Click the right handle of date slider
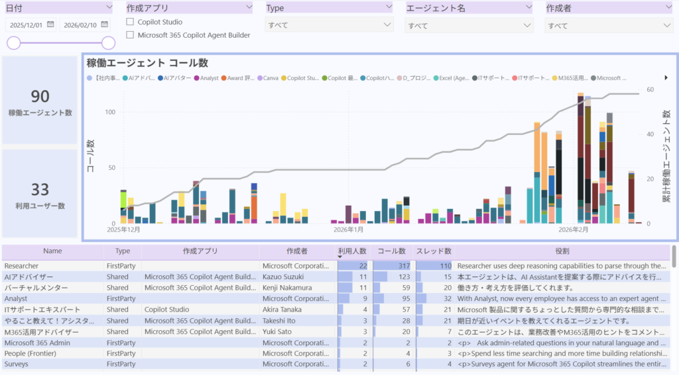 109,43
